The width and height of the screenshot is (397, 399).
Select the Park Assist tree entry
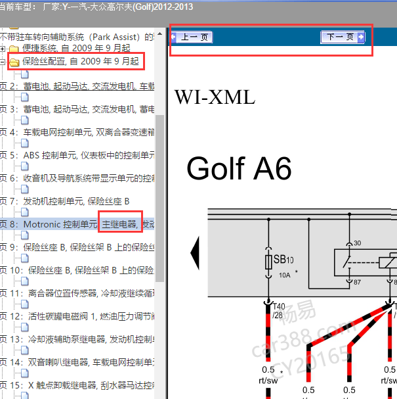[x=77, y=37]
